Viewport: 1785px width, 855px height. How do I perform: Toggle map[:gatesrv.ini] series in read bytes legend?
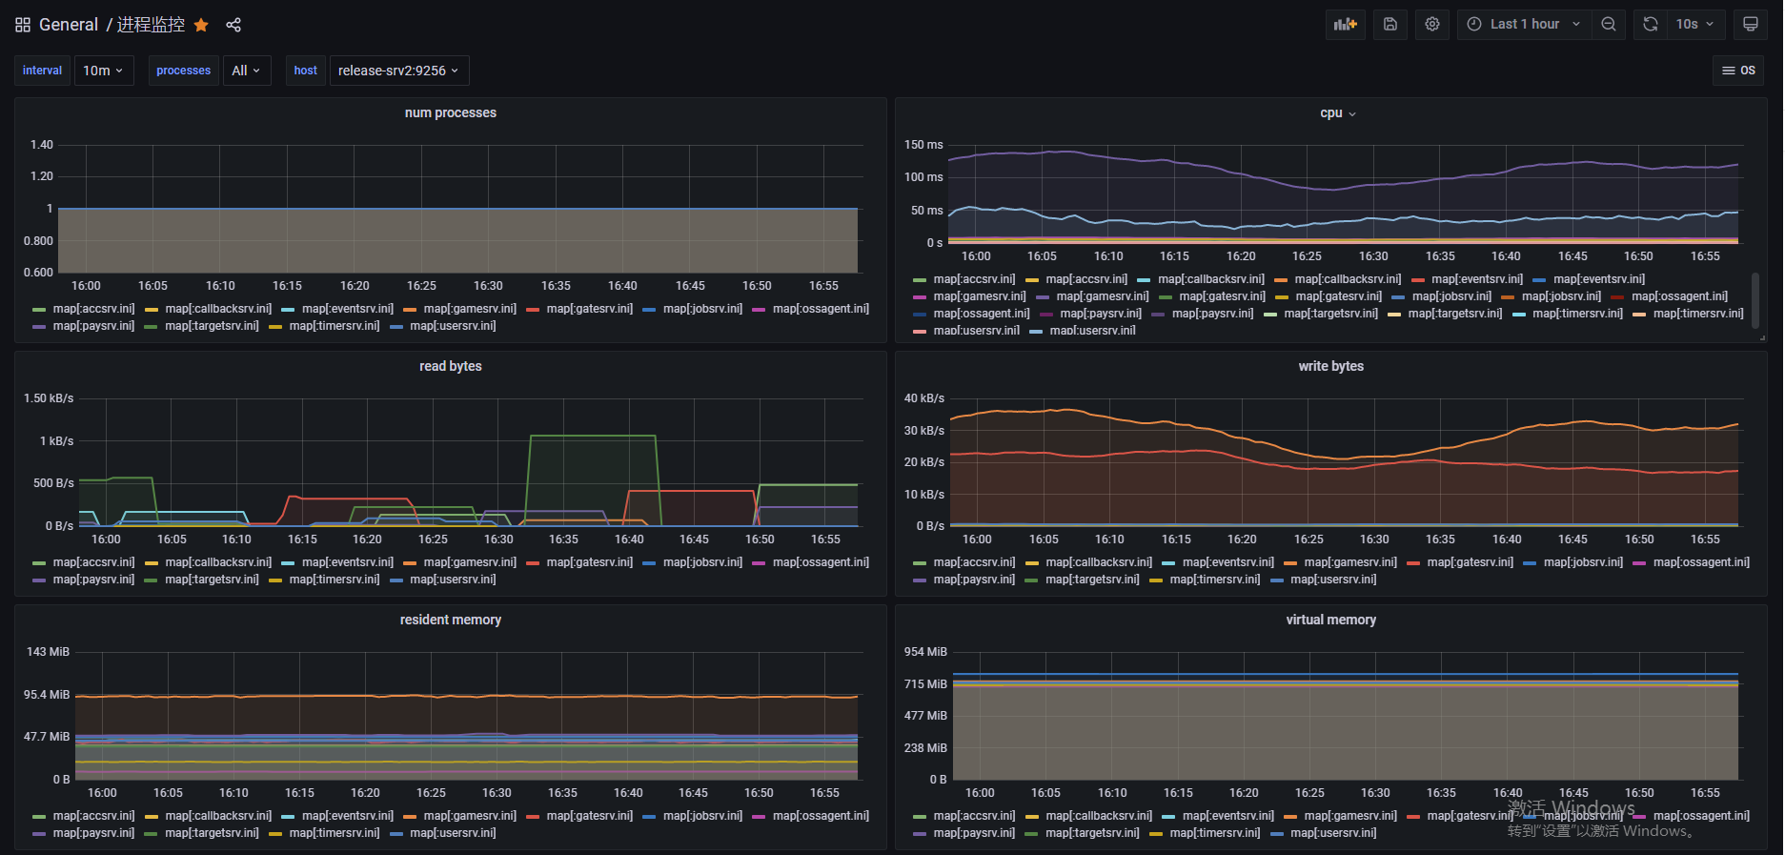click(589, 562)
